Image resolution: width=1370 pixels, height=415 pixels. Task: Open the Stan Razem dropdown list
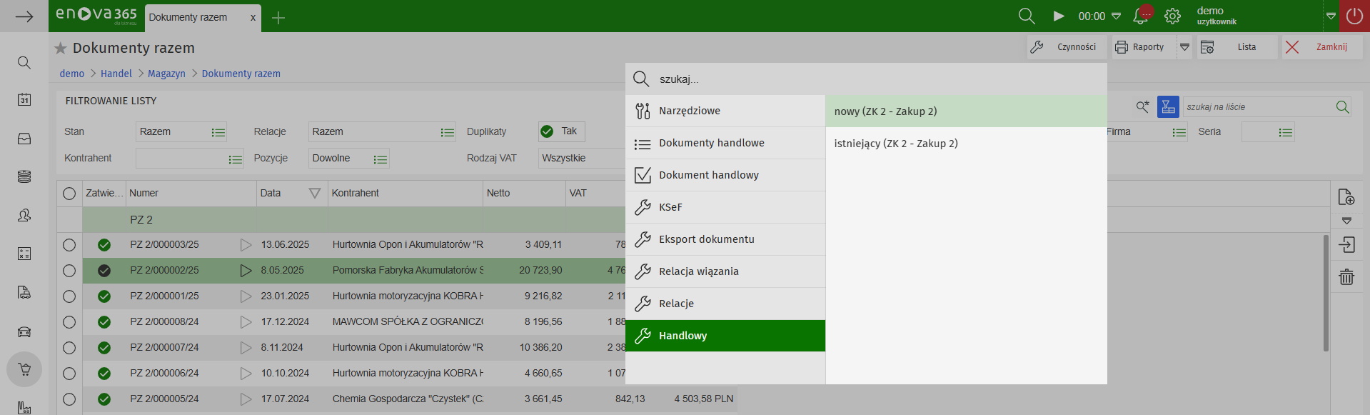click(218, 132)
